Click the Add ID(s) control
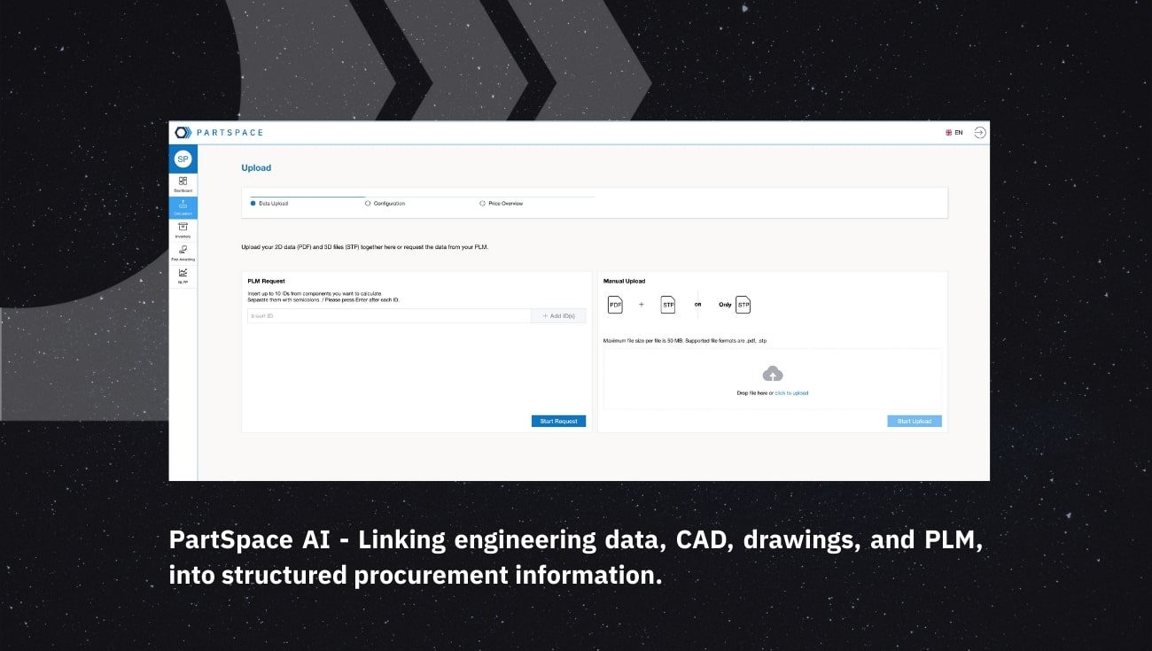 tap(558, 315)
